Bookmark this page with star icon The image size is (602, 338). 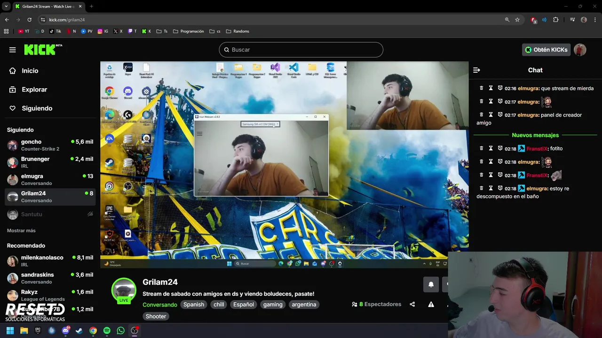517,20
